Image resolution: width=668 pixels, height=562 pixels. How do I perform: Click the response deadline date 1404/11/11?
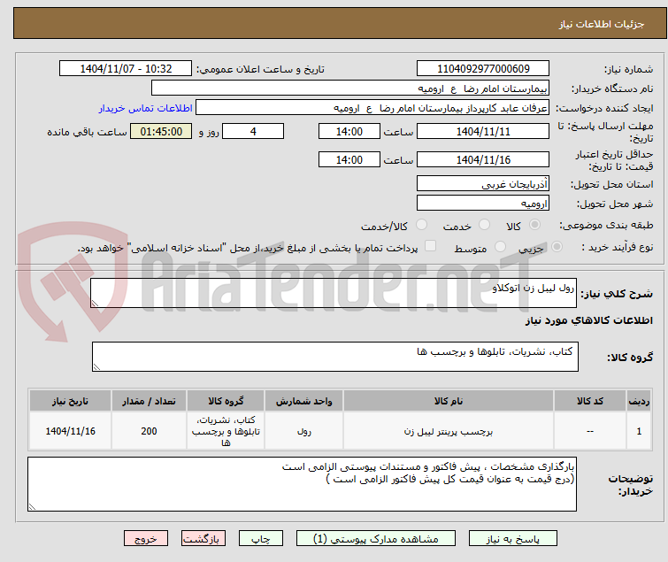click(x=483, y=131)
